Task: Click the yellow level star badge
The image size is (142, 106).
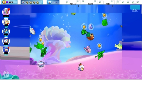Action: coord(4,2)
